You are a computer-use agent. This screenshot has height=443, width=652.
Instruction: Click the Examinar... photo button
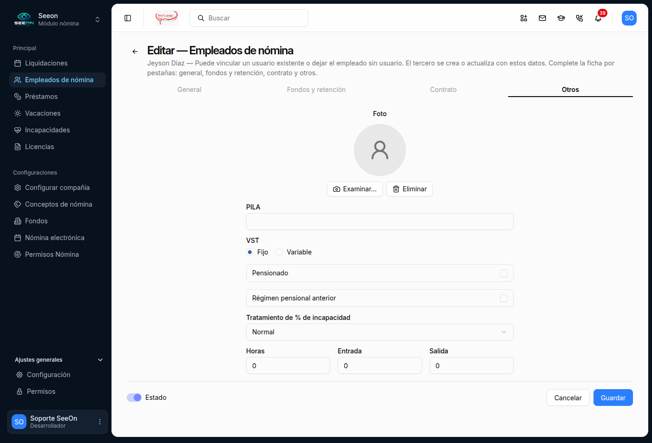point(355,189)
